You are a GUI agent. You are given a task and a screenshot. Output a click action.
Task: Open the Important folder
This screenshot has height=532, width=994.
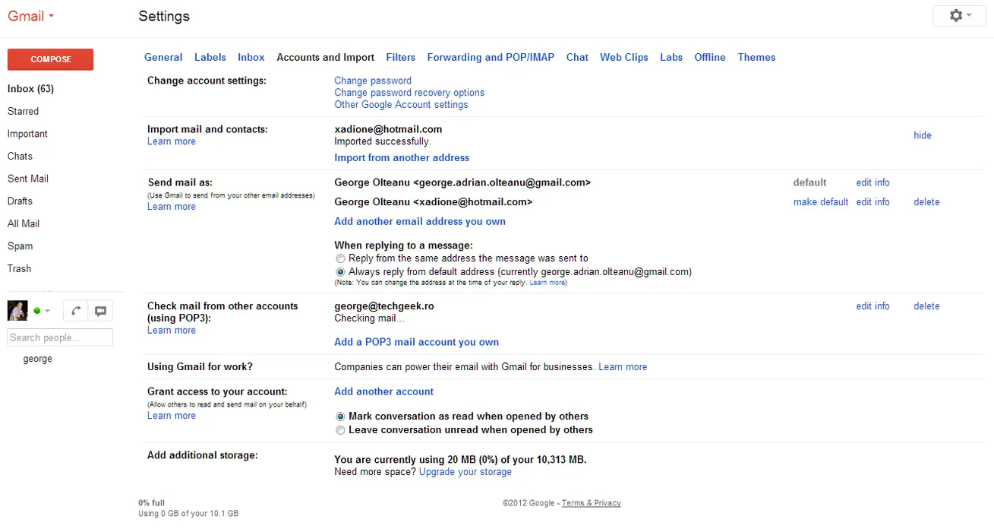pyautogui.click(x=27, y=134)
